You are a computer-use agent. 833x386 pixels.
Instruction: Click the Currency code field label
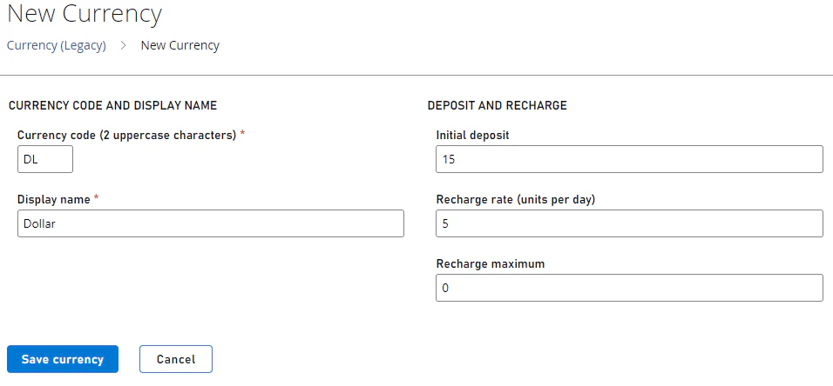click(x=126, y=136)
